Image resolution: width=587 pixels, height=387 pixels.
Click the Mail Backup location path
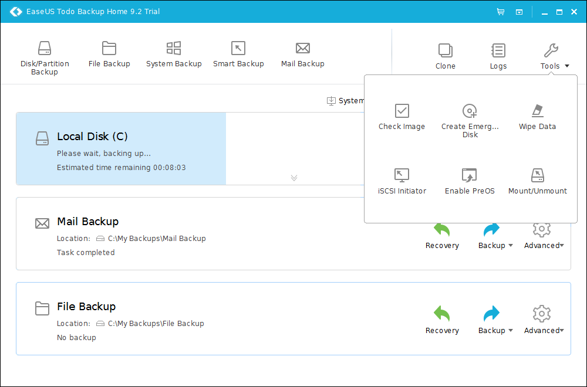(x=157, y=239)
